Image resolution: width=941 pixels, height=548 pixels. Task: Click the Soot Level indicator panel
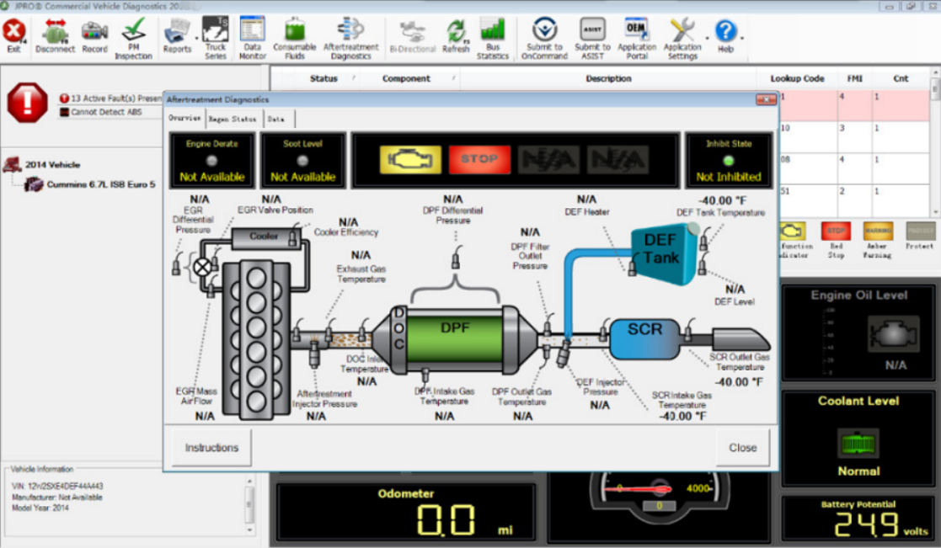point(302,160)
